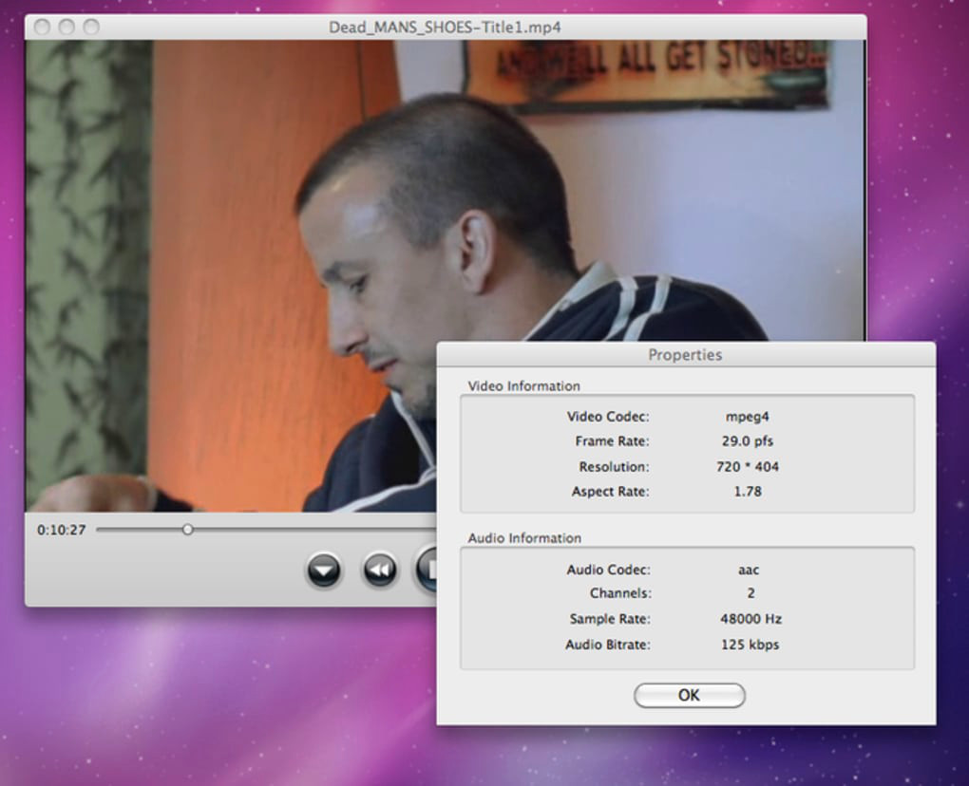
Task: Click the down-arrow menu button in player
Action: 324,570
